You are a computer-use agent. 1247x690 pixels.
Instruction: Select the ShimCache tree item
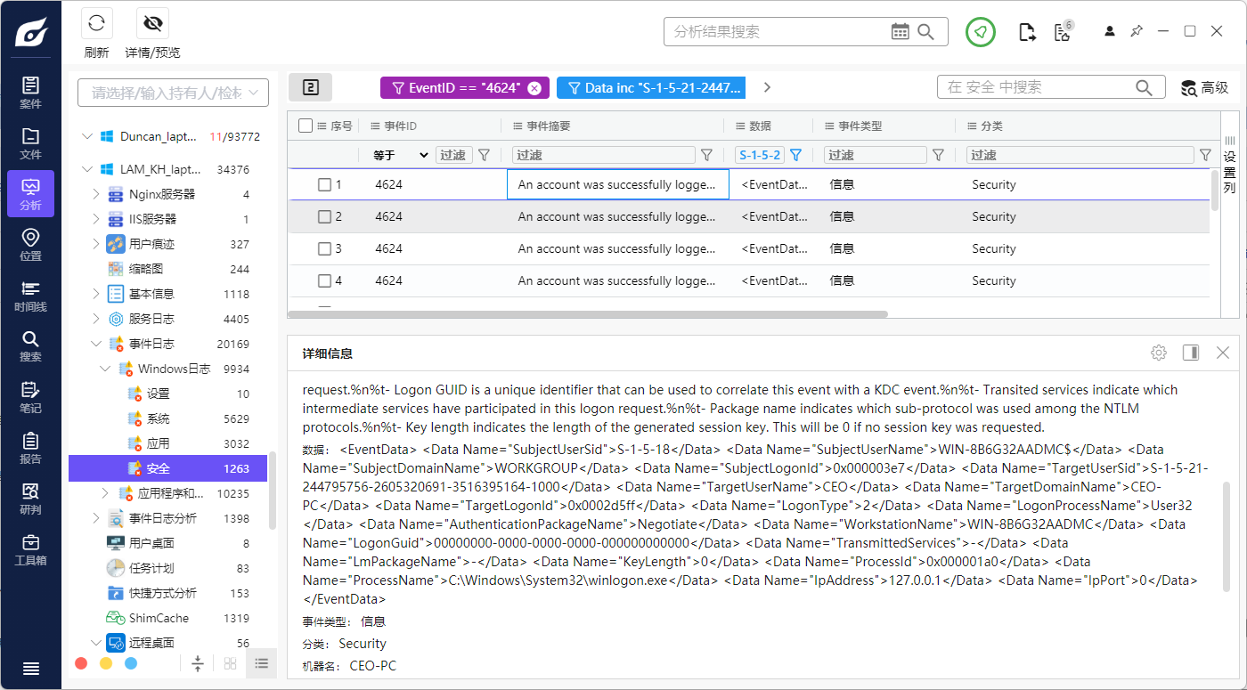167,618
